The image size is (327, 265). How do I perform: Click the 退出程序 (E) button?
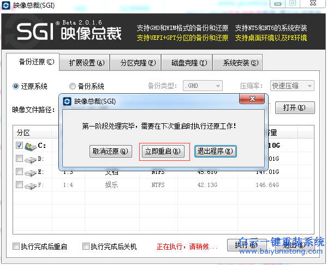(215, 151)
